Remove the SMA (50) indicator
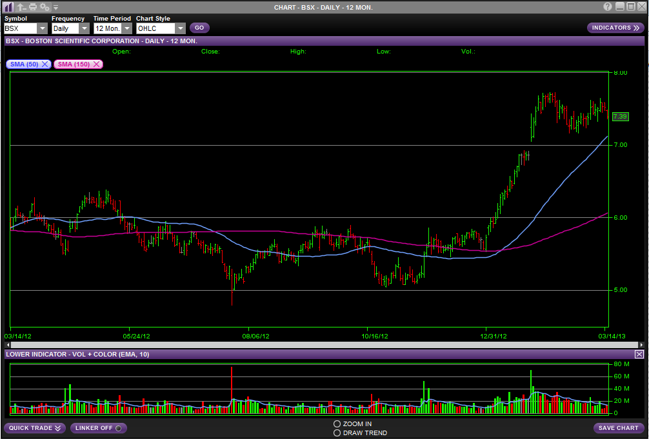The height and width of the screenshot is (439, 649). 45,64
